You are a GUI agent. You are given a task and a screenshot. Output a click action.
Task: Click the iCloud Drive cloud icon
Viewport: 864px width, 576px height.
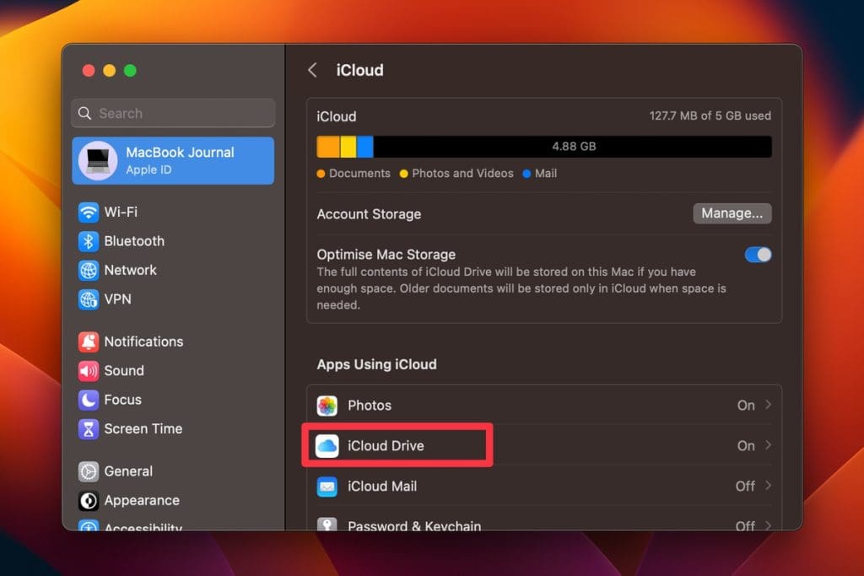(327, 446)
